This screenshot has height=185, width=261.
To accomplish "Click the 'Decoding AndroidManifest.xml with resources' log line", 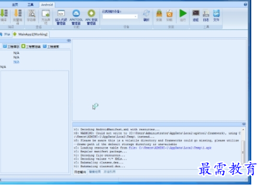I will click(117, 129).
